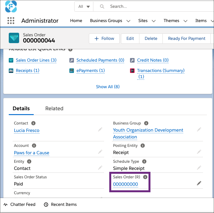Show info tooltip for Entity field

coord(29,161)
